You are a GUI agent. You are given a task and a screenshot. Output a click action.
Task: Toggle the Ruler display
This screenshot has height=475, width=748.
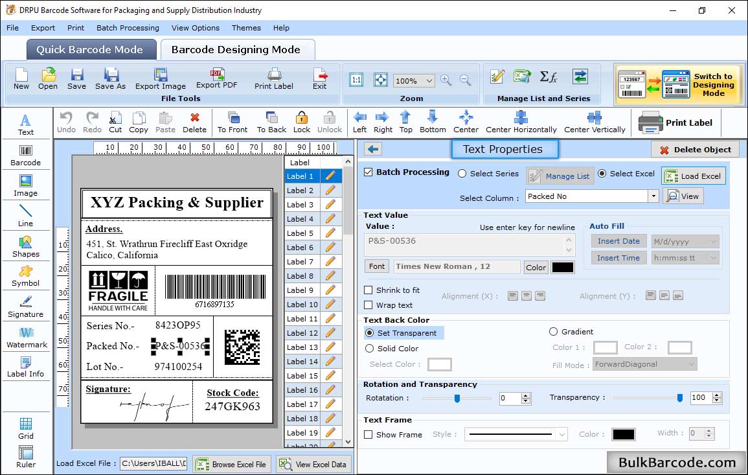click(x=26, y=458)
